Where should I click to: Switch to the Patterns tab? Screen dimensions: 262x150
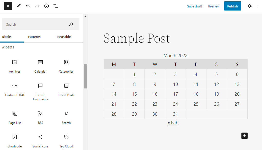(34, 37)
